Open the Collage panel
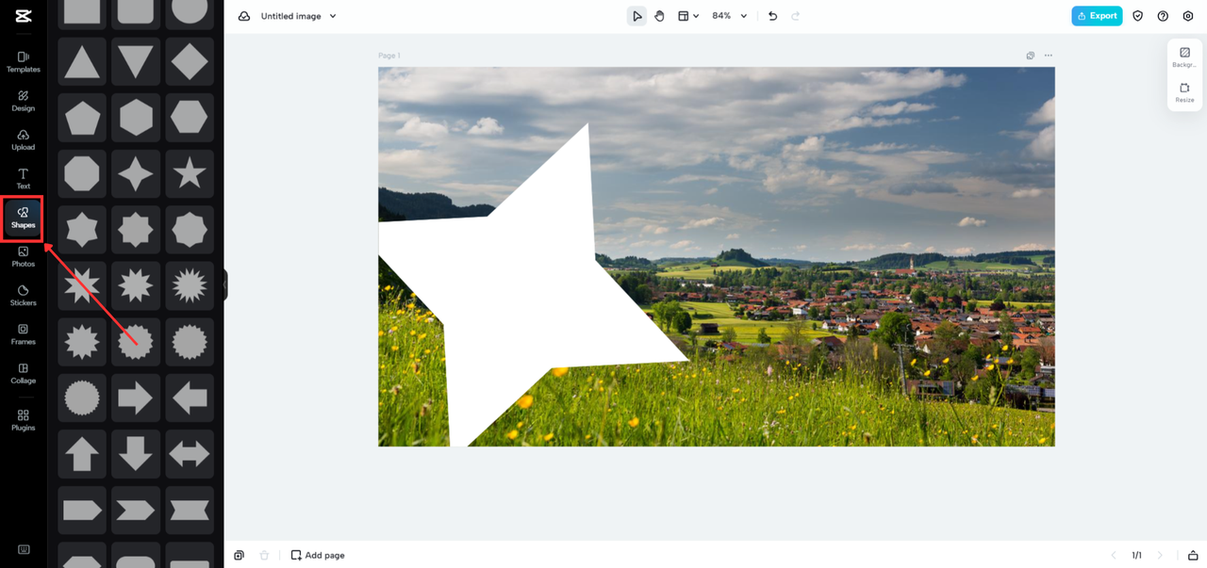This screenshot has height=568, width=1207. pyautogui.click(x=23, y=374)
